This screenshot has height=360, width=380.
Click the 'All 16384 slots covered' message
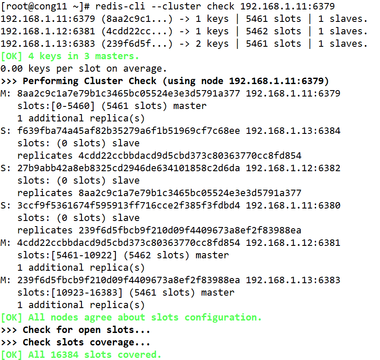[81, 355]
